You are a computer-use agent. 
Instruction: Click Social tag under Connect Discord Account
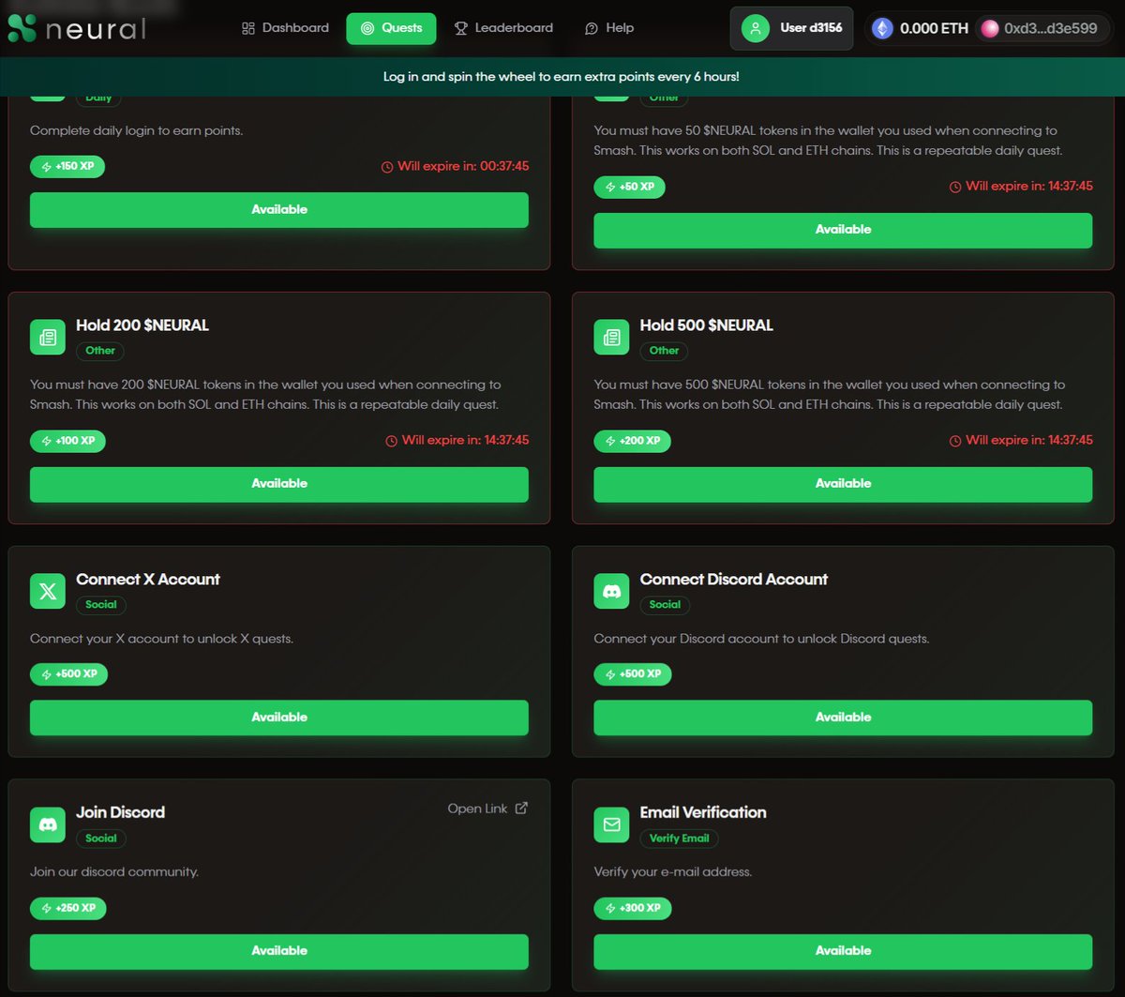coord(665,605)
